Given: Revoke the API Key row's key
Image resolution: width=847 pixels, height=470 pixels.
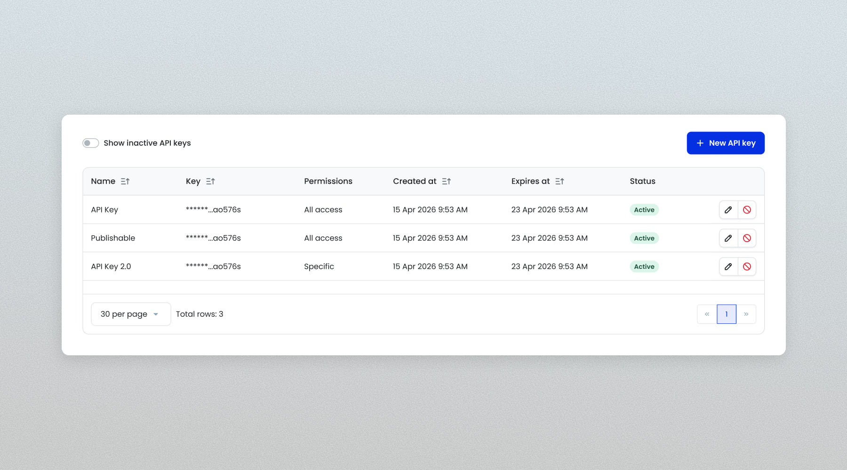Looking at the screenshot, I should click(747, 210).
